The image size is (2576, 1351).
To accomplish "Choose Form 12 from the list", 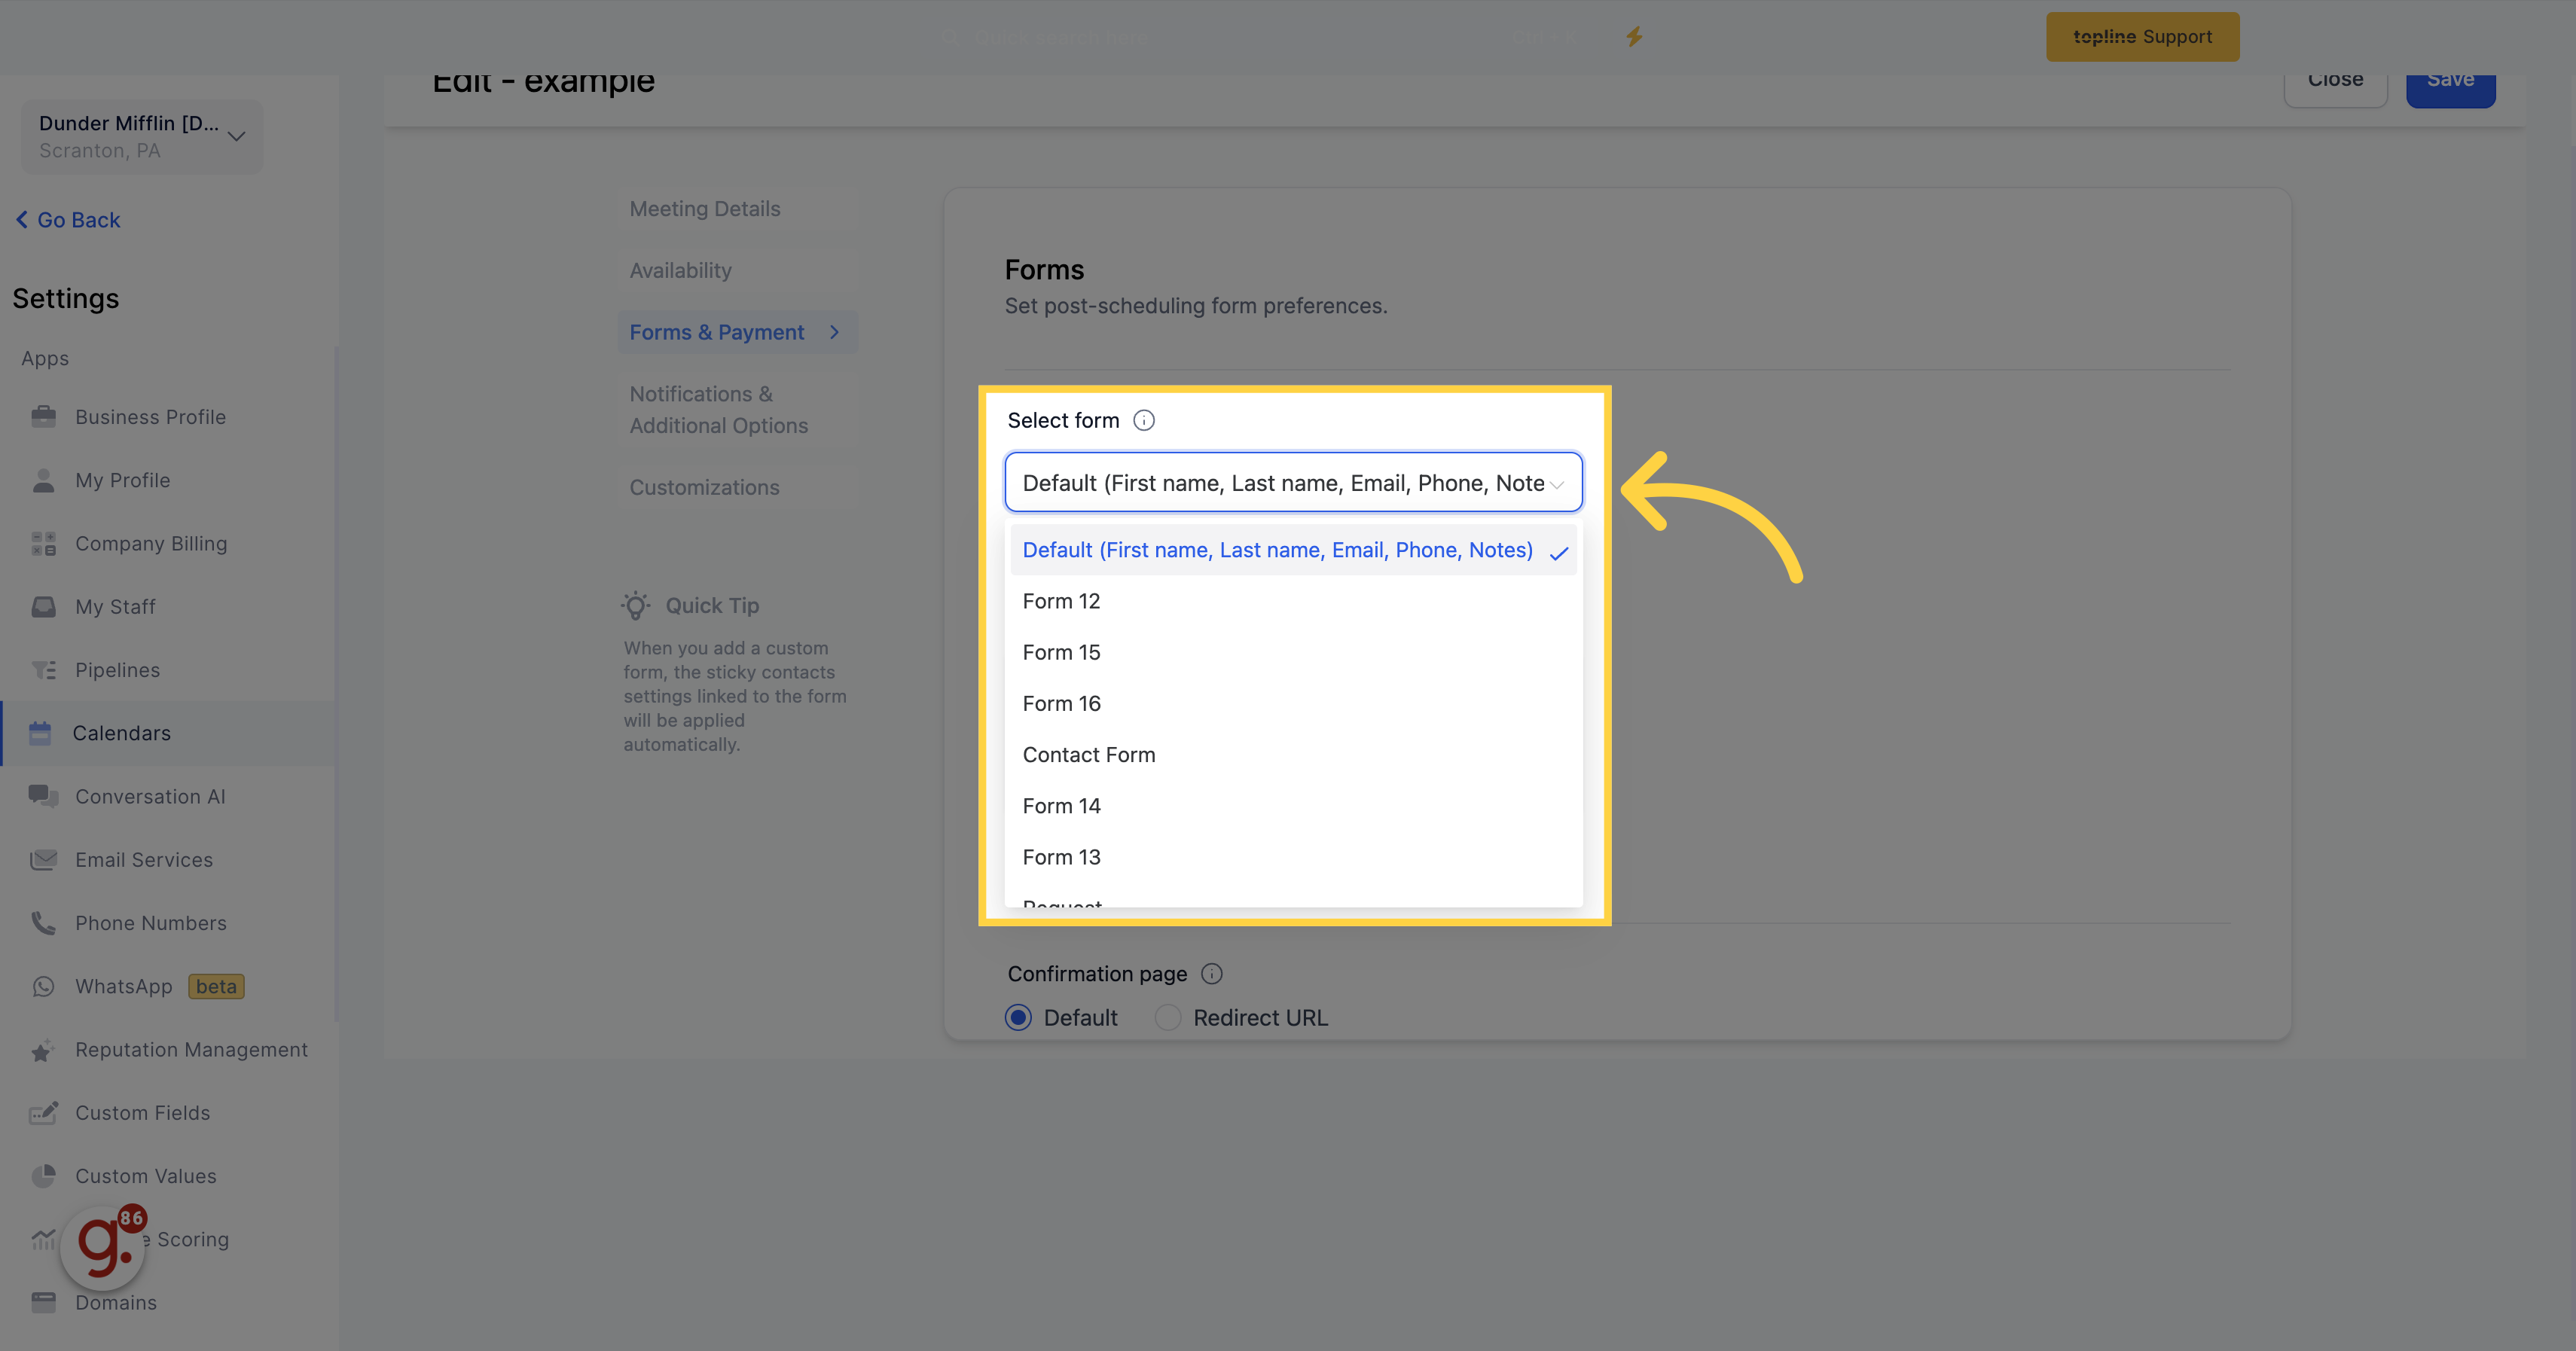I will (x=1293, y=601).
